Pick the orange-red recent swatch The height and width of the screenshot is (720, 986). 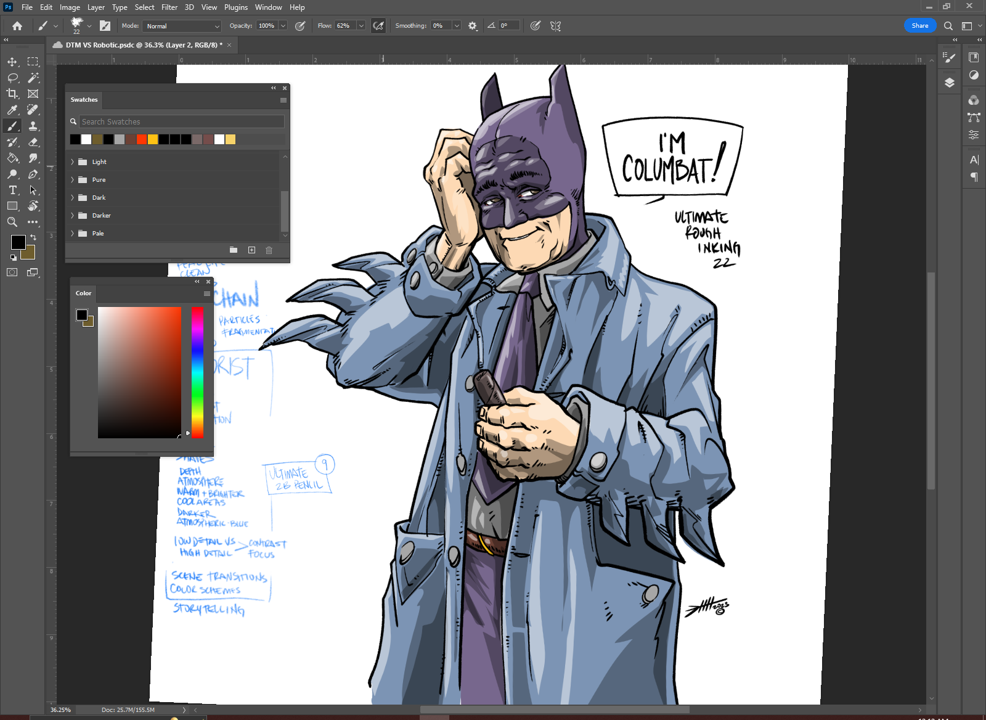click(x=142, y=139)
